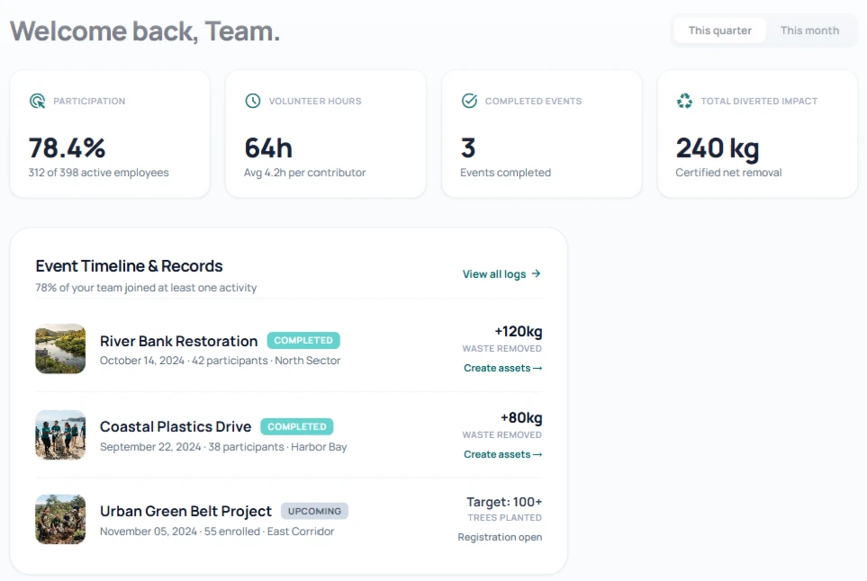Viewport: 867px width, 581px height.
Task: Open the Coastal Plastics Drive thumbnail
Action: point(60,434)
